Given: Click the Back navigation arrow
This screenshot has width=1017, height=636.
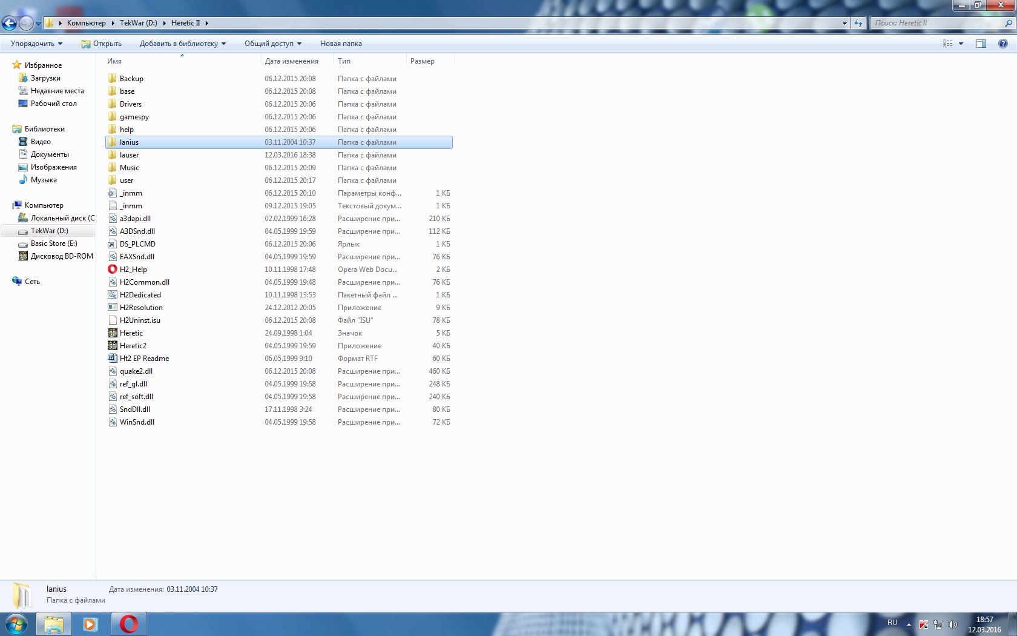Looking at the screenshot, I should point(10,23).
